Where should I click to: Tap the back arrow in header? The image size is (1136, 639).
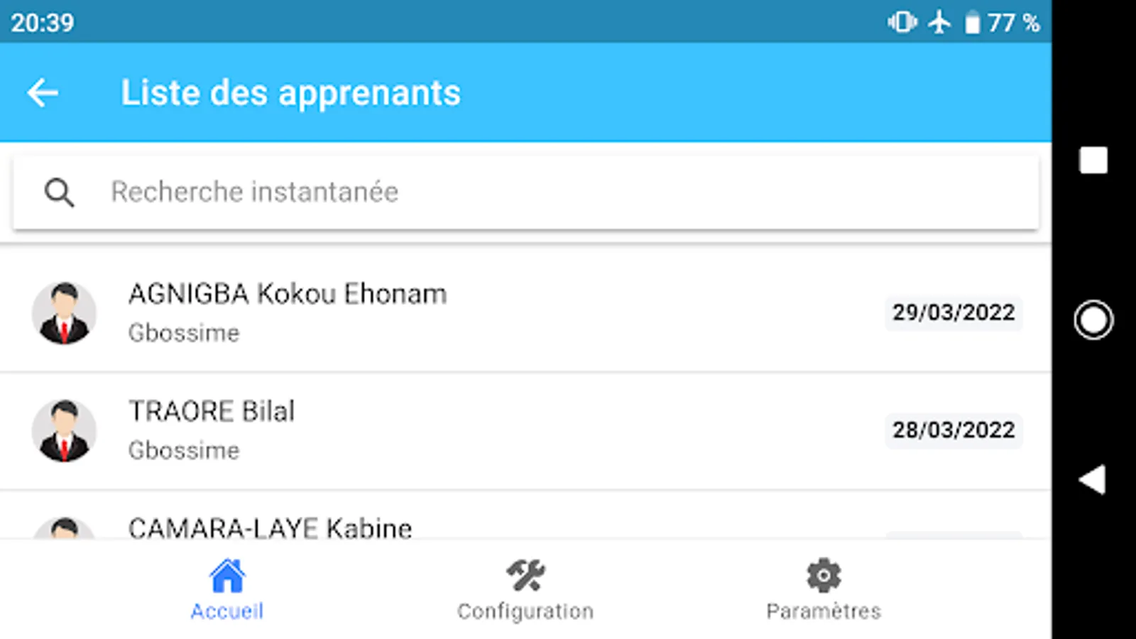point(43,93)
